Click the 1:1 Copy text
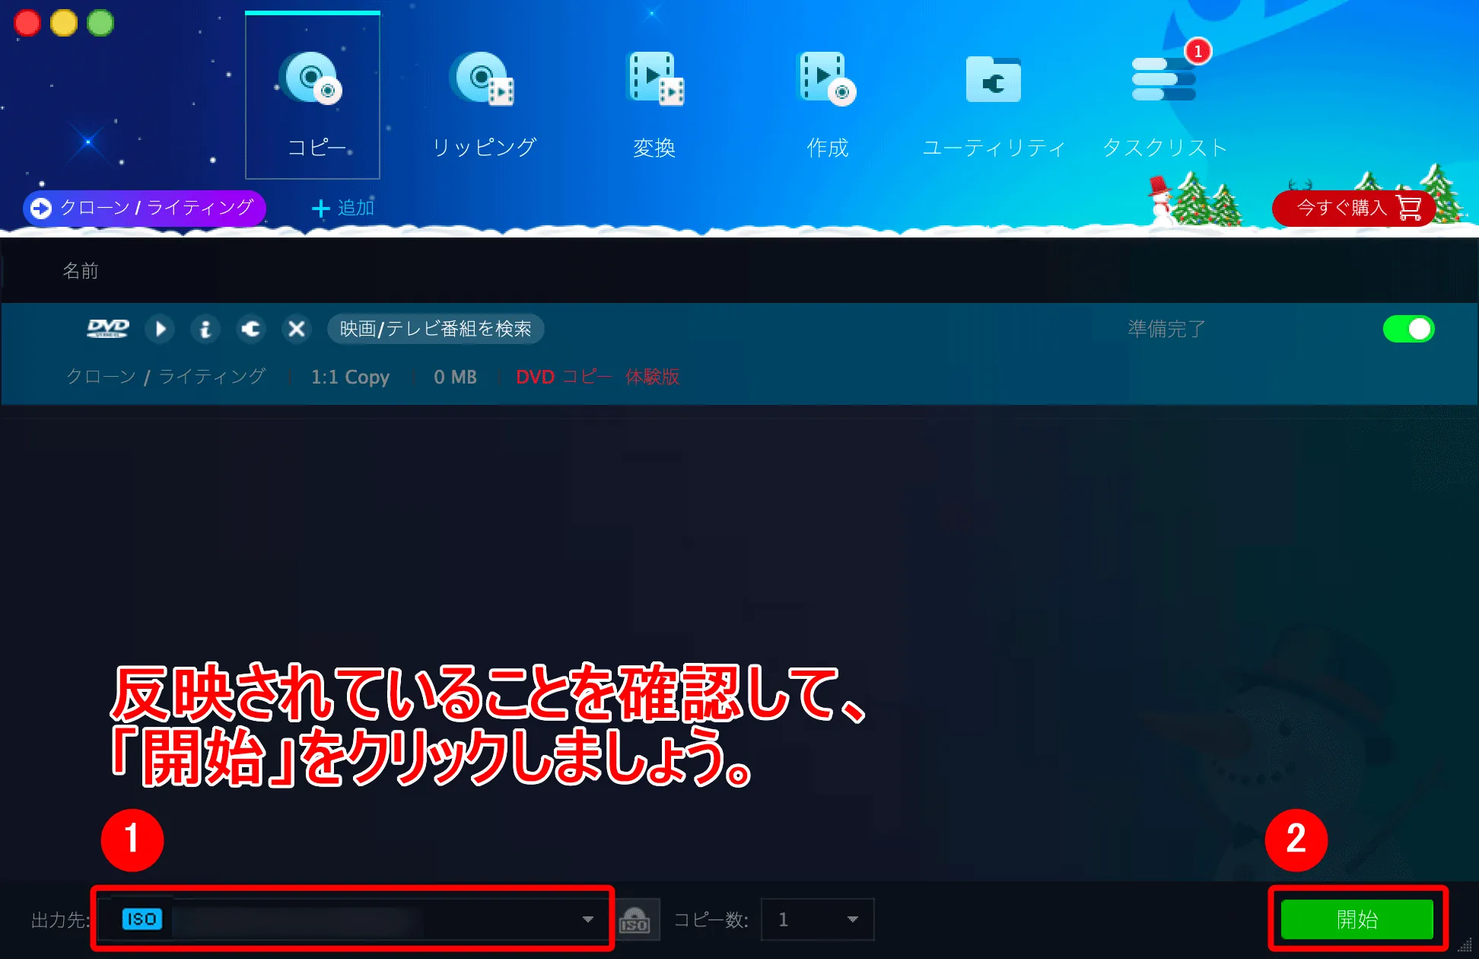 pyautogui.click(x=350, y=377)
